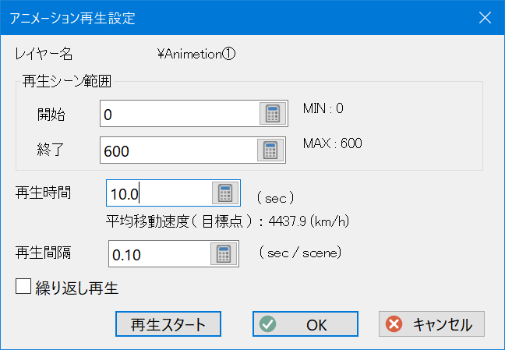This screenshot has height=350, width=505.
Task: Click the 平均移動速度 4437.9 km/h readout
Action: tap(228, 221)
